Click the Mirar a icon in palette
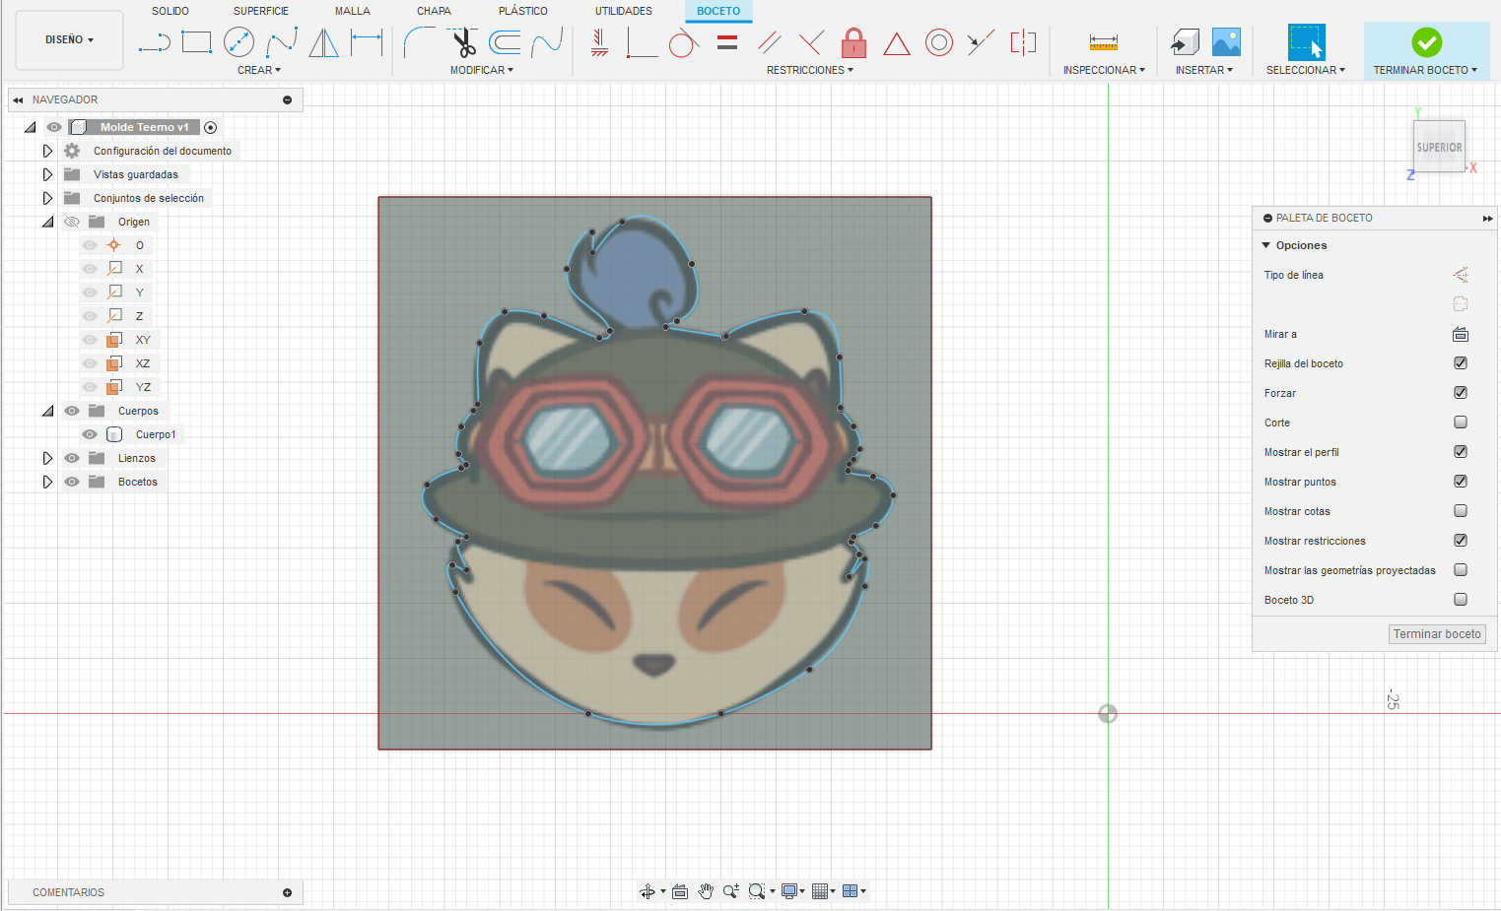Image resolution: width=1501 pixels, height=911 pixels. coord(1461,334)
